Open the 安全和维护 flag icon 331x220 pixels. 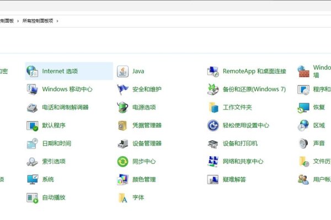122,89
